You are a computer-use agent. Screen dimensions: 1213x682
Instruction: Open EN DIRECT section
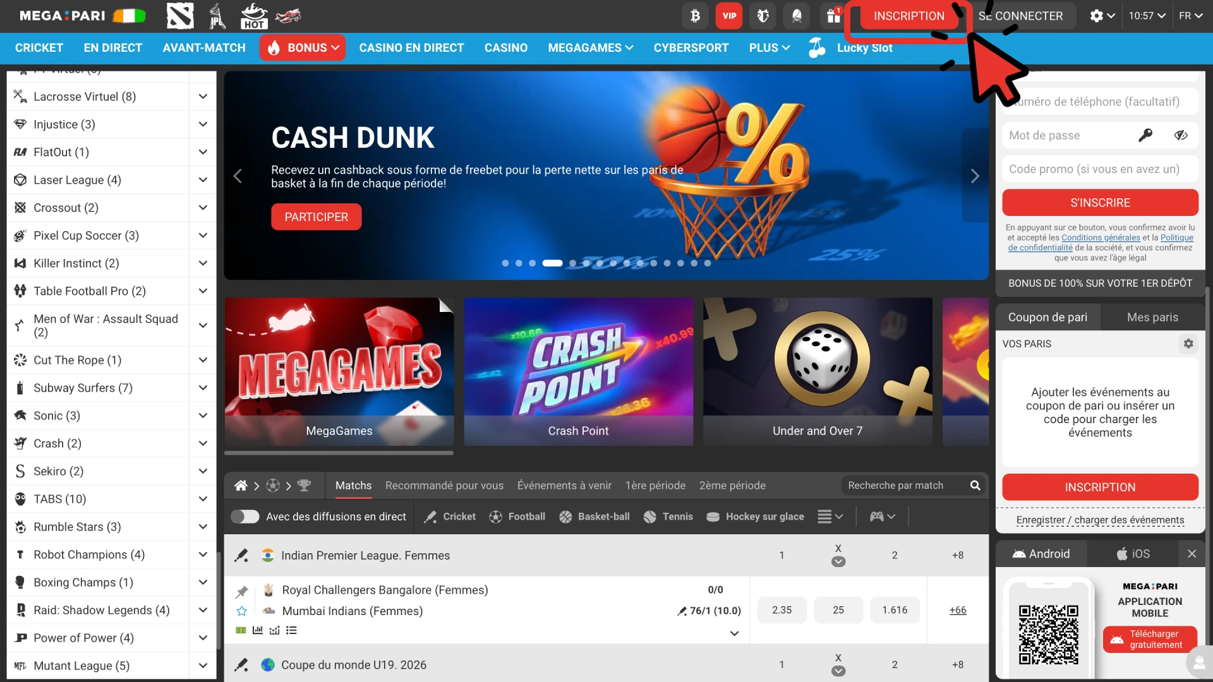[113, 48]
